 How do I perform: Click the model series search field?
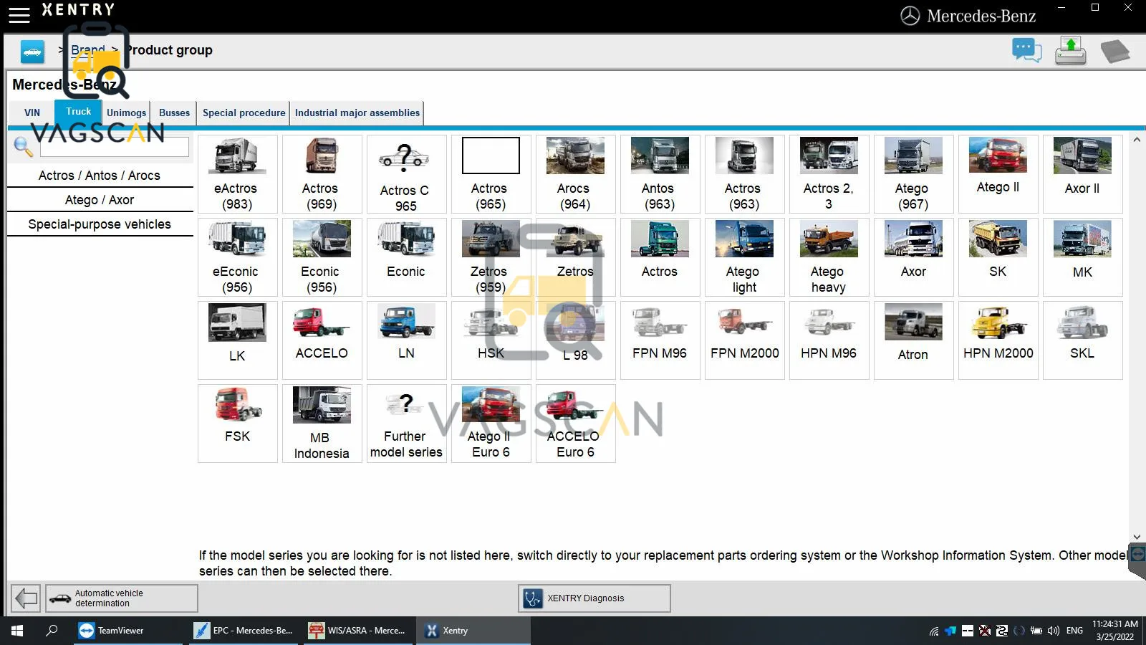point(115,147)
